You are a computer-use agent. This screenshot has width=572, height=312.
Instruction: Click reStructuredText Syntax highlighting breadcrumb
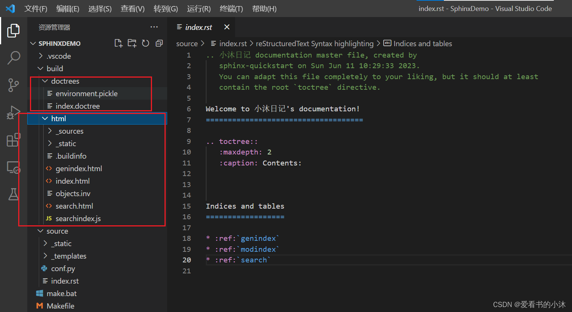tap(315, 44)
